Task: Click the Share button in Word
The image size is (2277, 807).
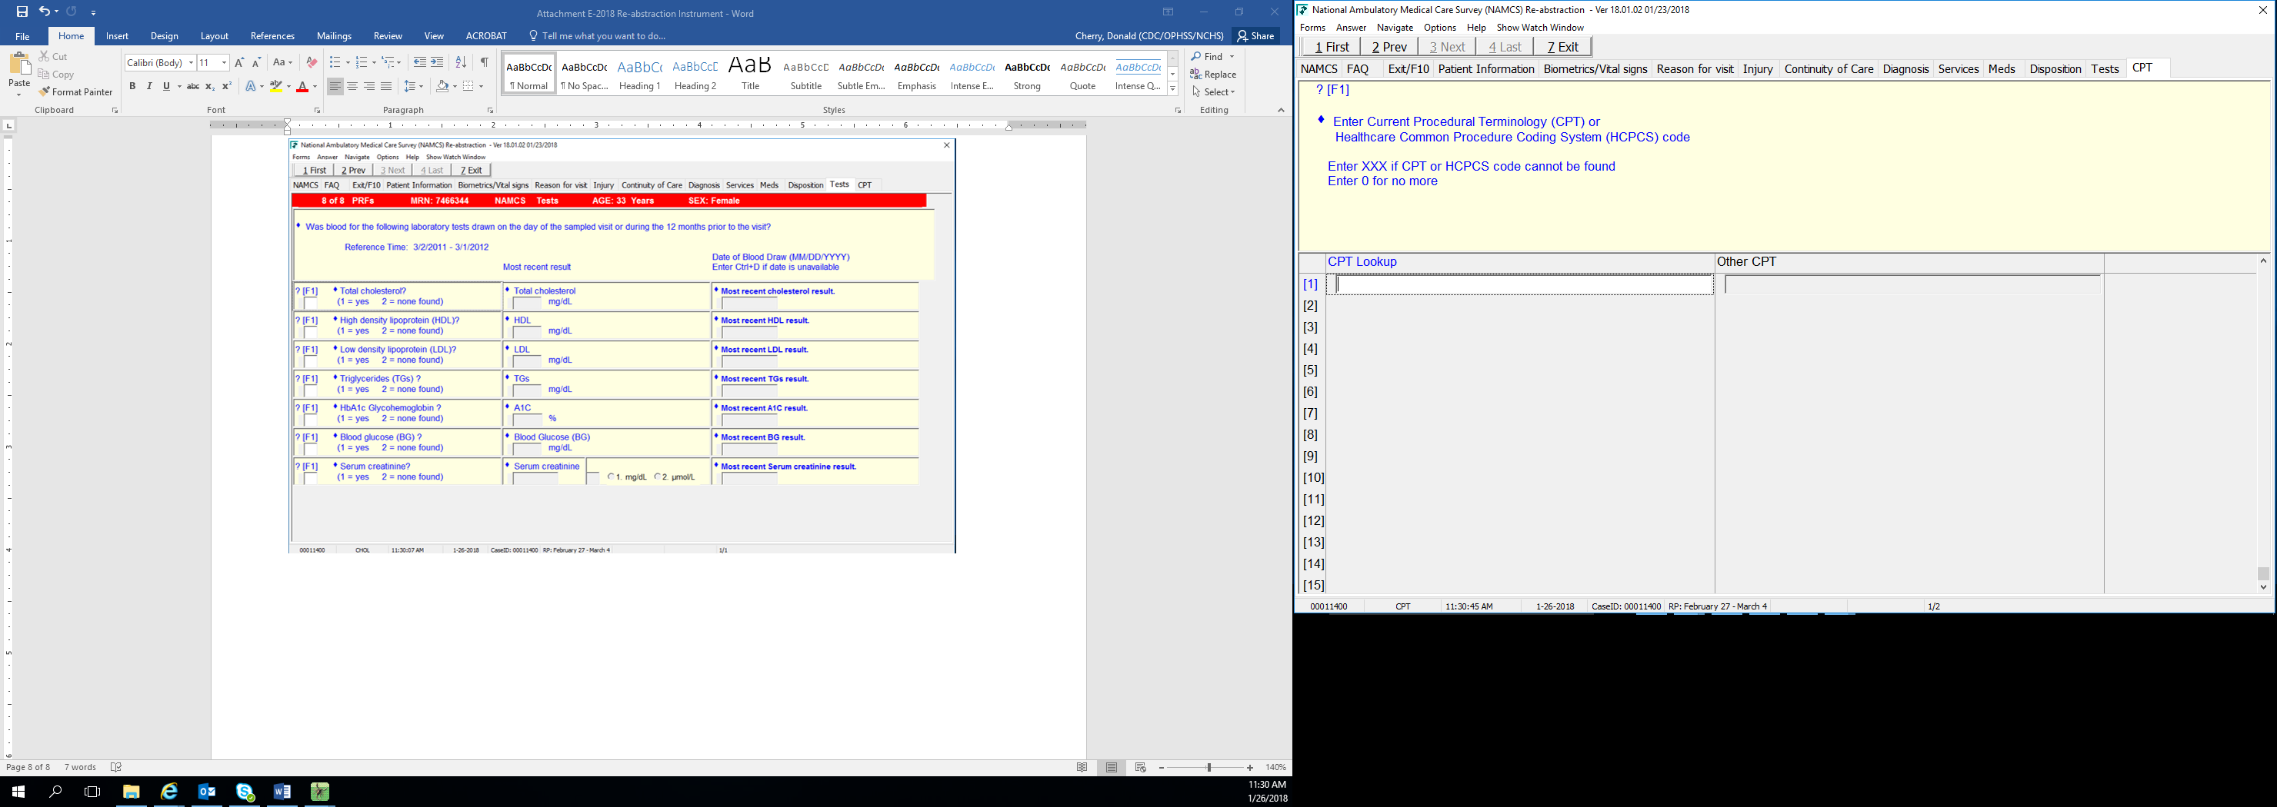Action: 1255,36
